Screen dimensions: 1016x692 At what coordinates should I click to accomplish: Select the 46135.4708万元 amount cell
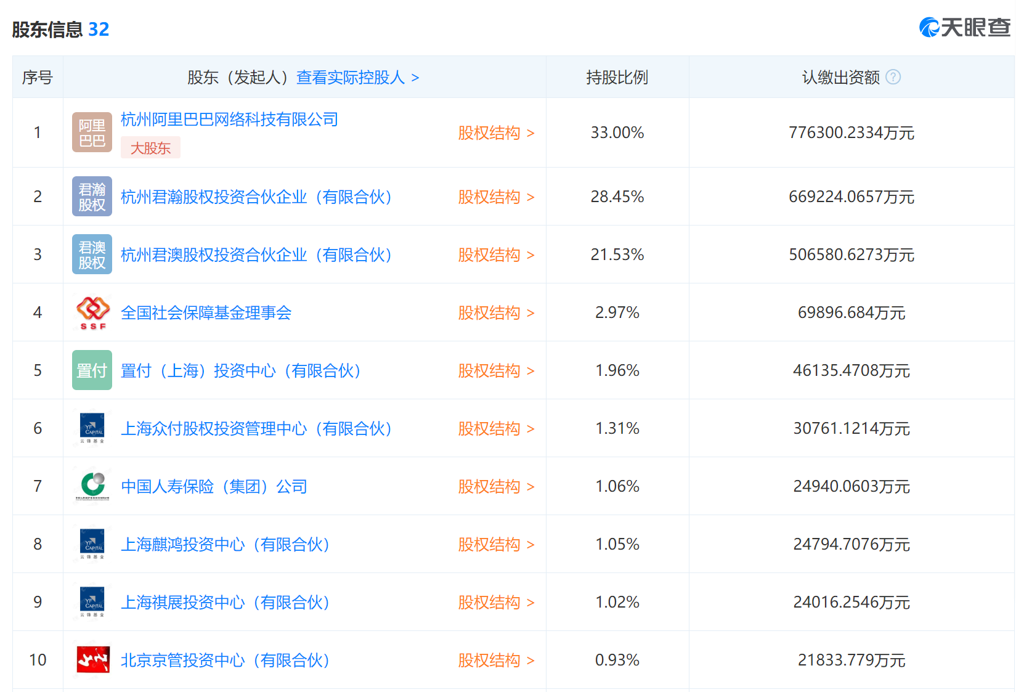[x=851, y=371]
